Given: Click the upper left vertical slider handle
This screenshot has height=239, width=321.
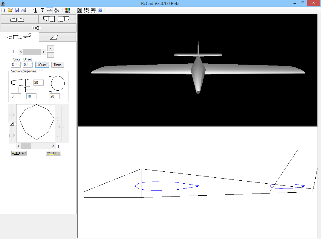Looking at the screenshot, I should [x=12, y=115].
